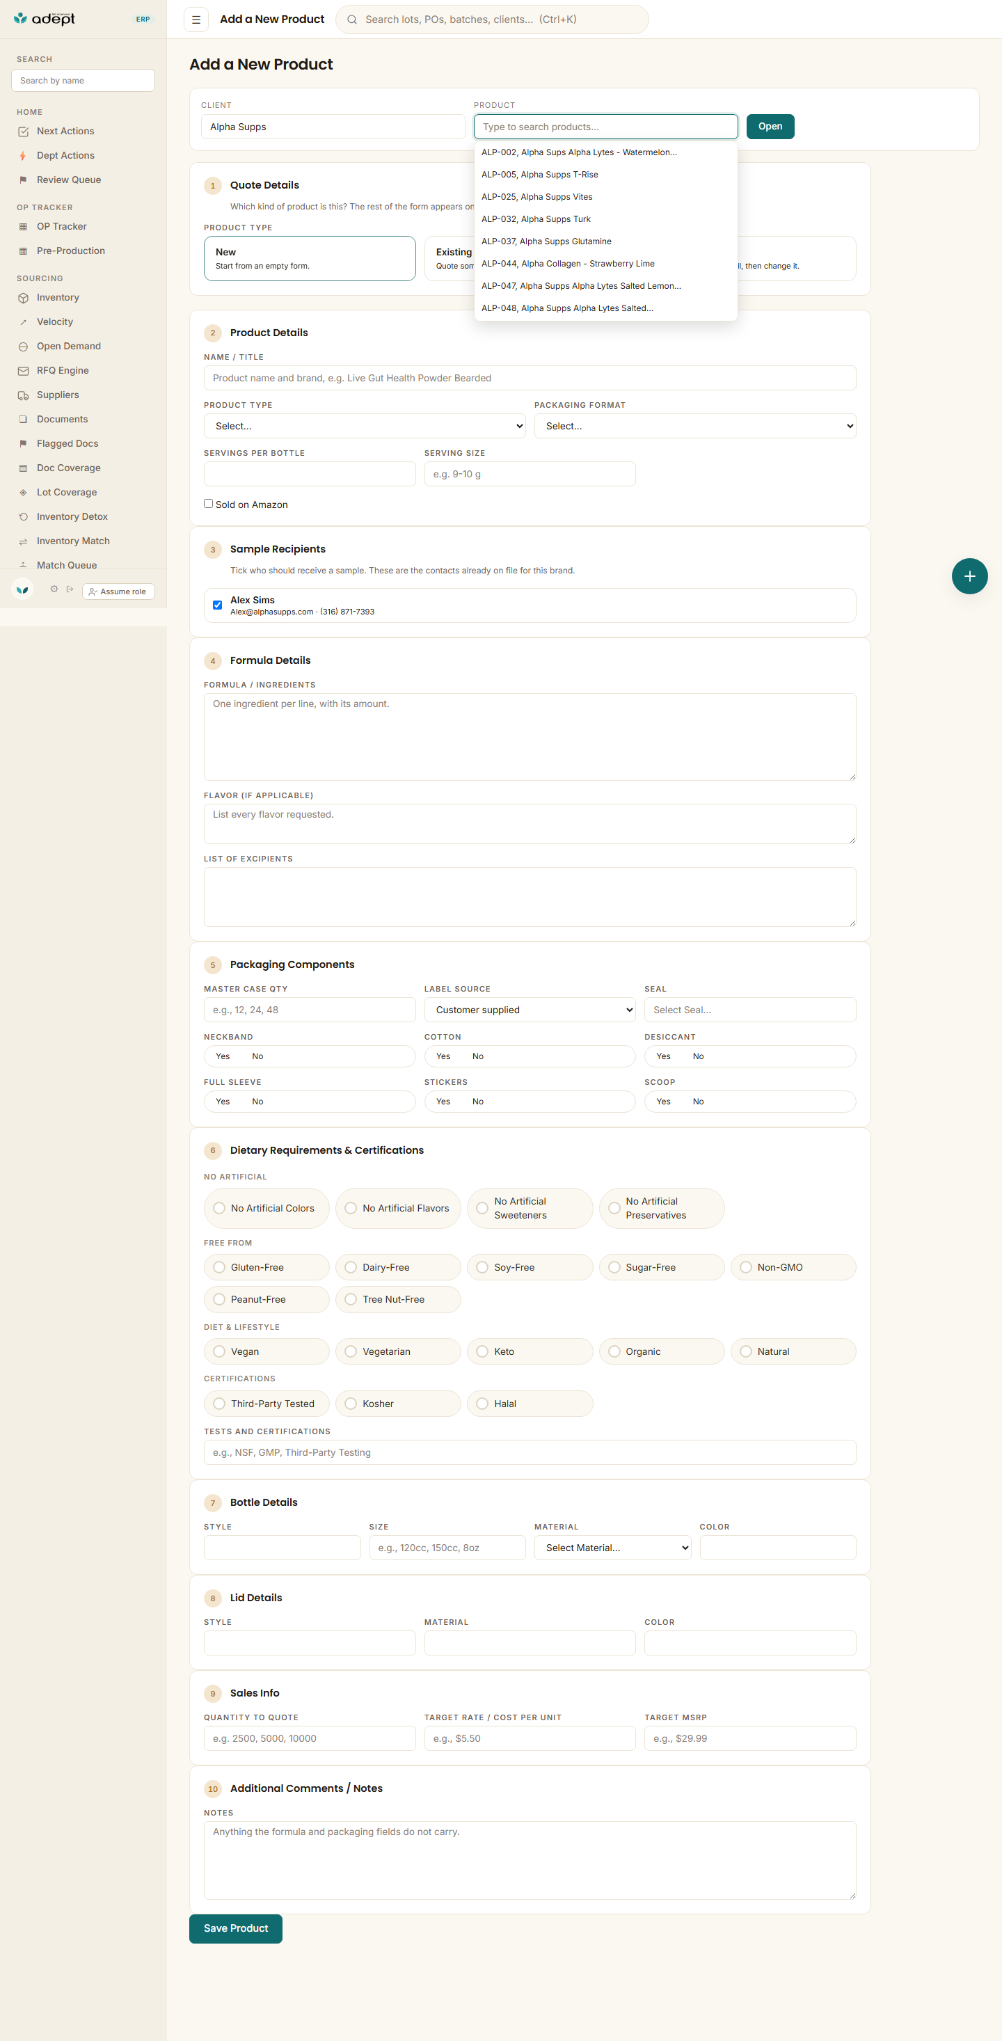This screenshot has width=1002, height=2041.
Task: Click the Inventory Detox icon
Action: pos(23,516)
